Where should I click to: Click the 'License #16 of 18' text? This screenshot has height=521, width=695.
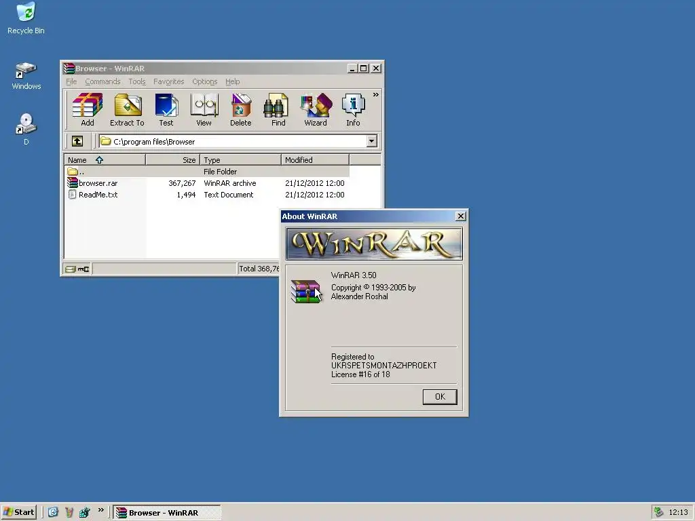point(360,374)
